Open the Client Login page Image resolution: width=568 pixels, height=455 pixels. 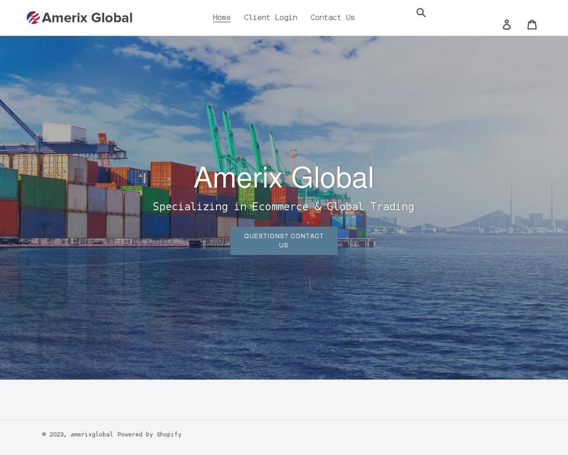tap(270, 17)
